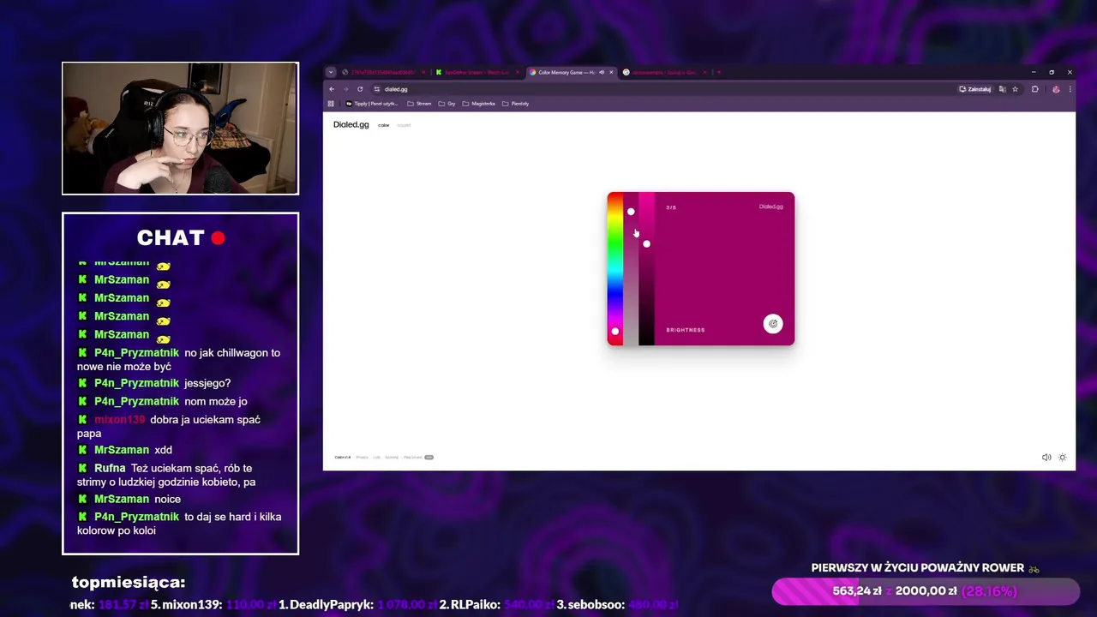Mute the Color Memory Game tab audio icon
This screenshot has height=617, width=1097.
pos(602,72)
